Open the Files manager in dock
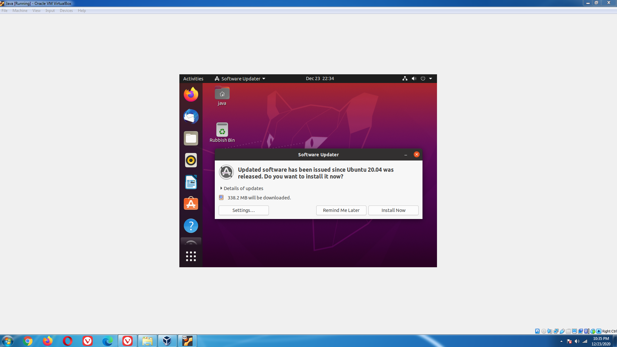The height and width of the screenshot is (347, 617). [x=191, y=138]
